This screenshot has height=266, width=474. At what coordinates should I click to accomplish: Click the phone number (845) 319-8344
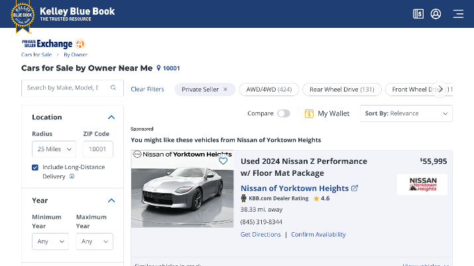(261, 222)
